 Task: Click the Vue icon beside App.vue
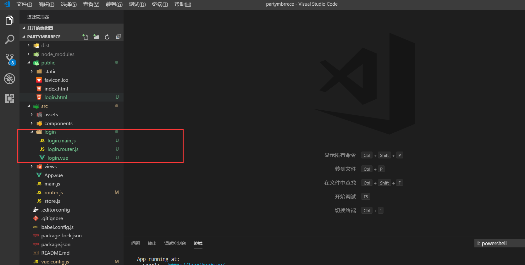point(39,175)
